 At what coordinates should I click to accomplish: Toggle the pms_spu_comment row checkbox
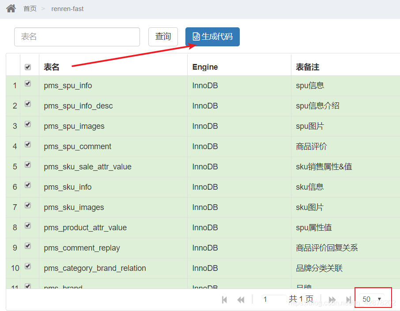[x=28, y=144]
